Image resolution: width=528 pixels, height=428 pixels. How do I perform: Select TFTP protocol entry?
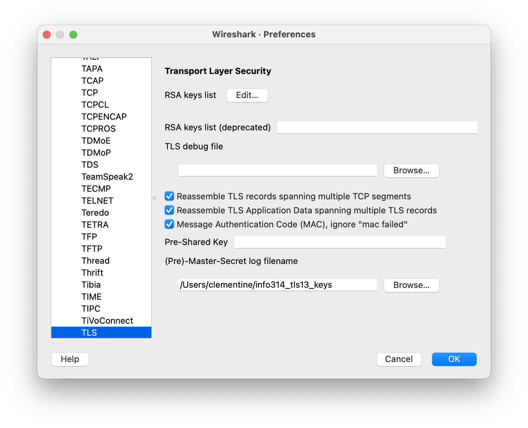point(101,249)
